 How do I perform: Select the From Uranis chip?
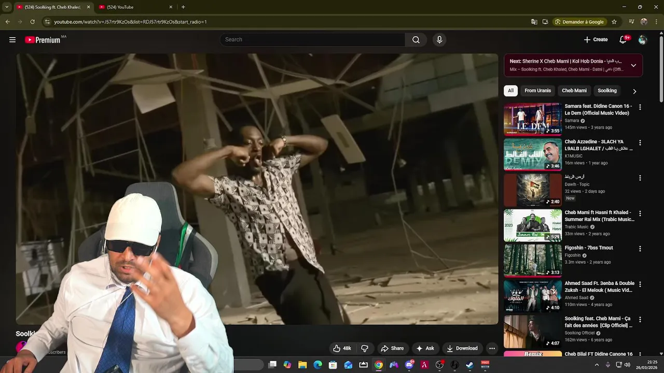click(537, 91)
